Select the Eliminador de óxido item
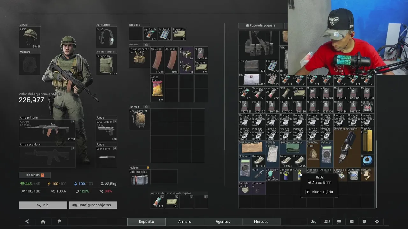 (286, 174)
